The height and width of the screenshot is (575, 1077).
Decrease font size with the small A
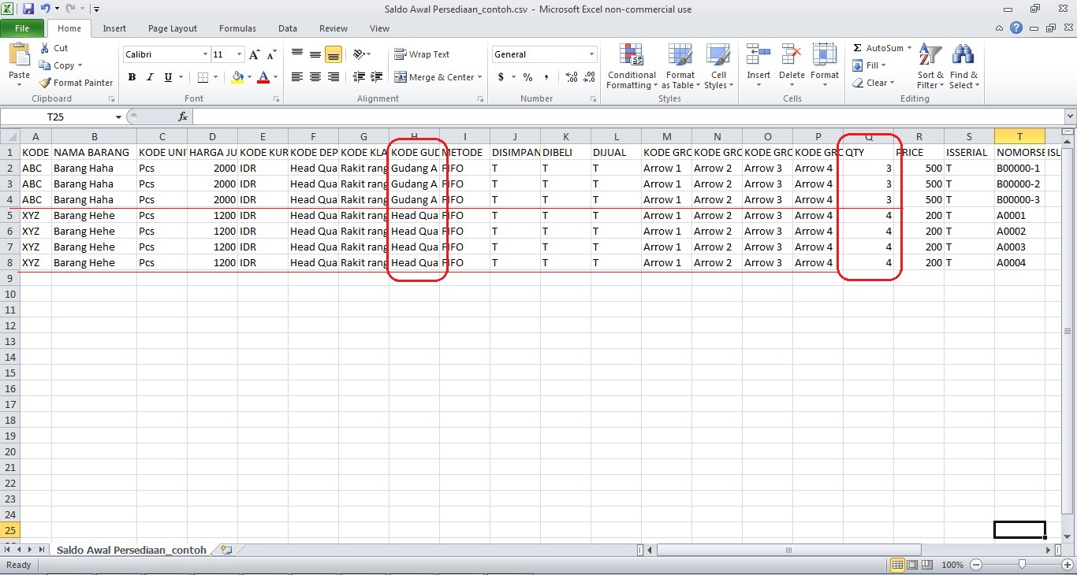pos(271,54)
